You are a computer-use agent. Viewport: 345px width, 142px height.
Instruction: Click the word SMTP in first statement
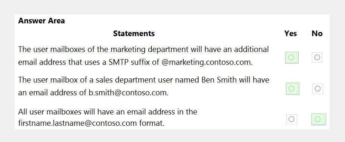pos(119,63)
